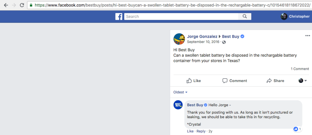Click the magnifying glass search button
The height and width of the screenshot is (135, 312).
[245, 16]
